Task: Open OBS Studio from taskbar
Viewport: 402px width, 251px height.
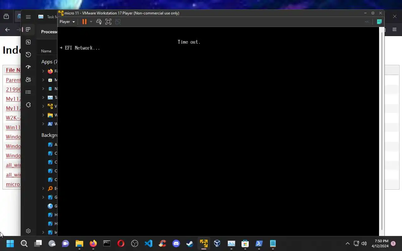Action: tap(135, 243)
